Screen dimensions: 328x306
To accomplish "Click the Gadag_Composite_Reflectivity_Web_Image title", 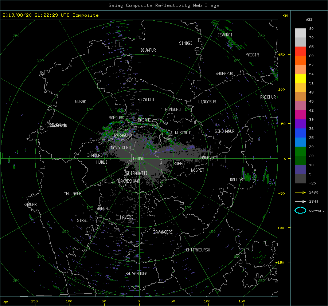I will click(164, 5).
